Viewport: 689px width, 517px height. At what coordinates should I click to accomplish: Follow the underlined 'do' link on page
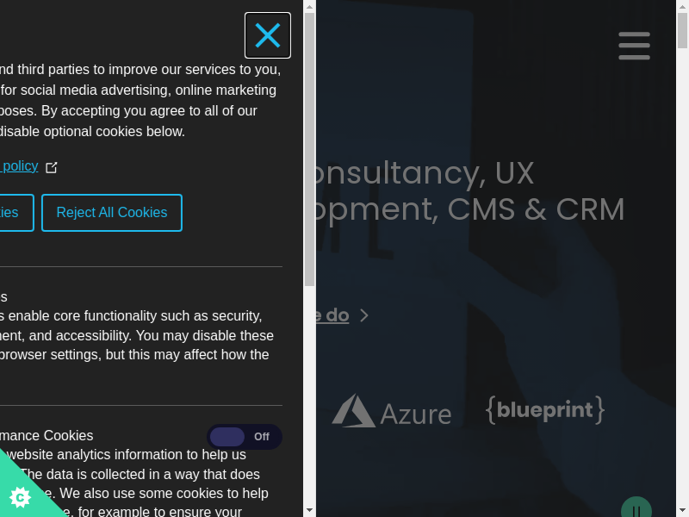tap(332, 315)
